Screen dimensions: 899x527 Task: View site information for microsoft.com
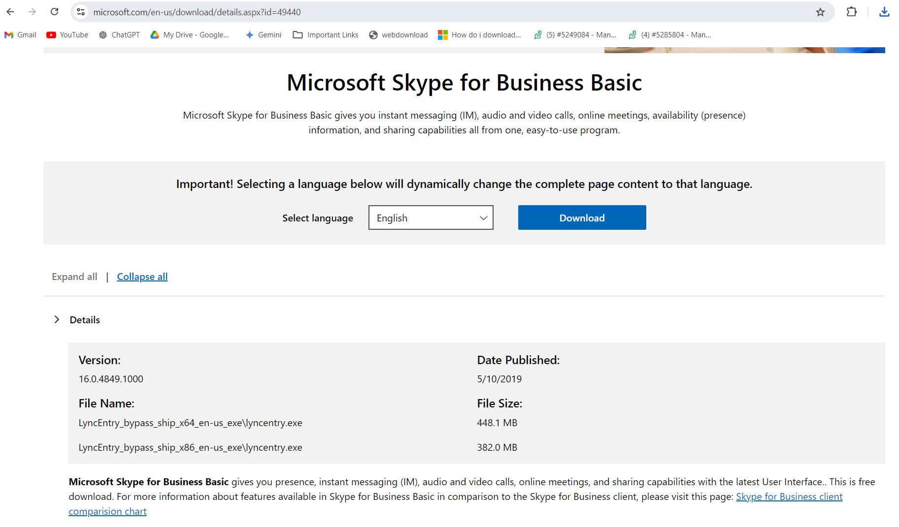pos(80,12)
